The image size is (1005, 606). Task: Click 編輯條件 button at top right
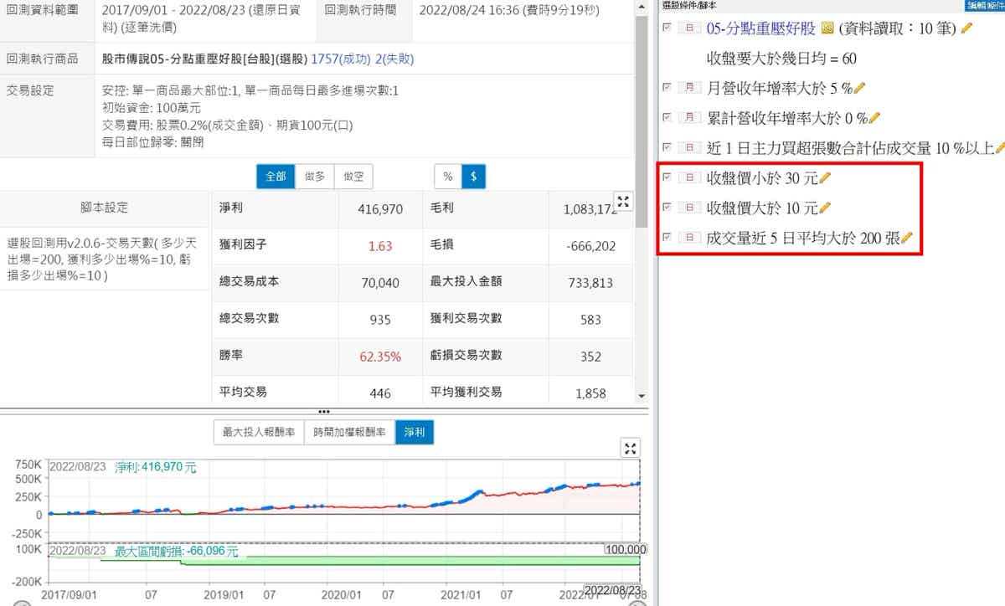pos(985,5)
